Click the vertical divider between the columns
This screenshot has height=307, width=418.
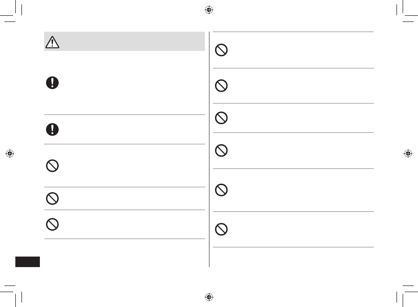click(x=209, y=150)
